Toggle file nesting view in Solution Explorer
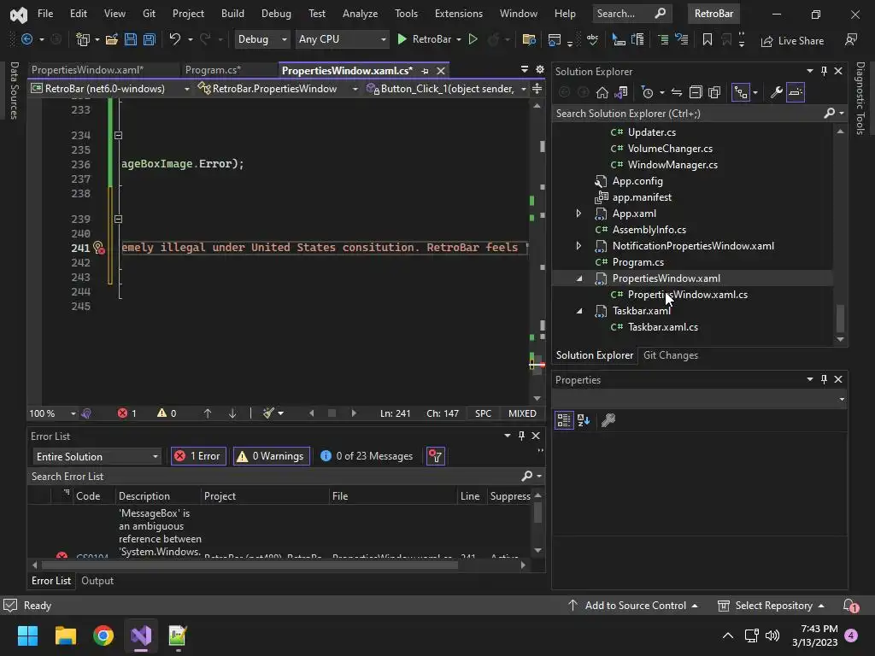 click(x=741, y=92)
